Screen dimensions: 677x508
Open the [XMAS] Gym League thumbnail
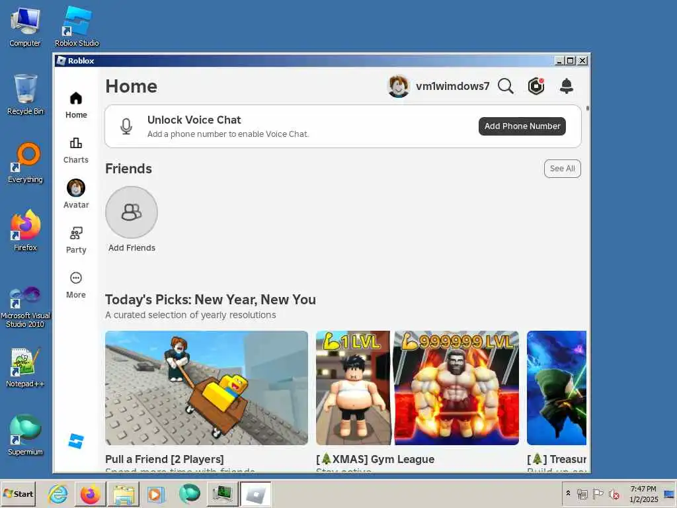point(418,388)
